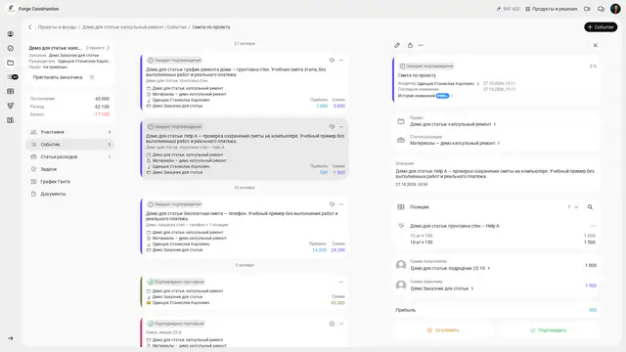Go to Проекты и фонды breadcrumb
Viewport: 626px width, 352px height.
(57, 27)
